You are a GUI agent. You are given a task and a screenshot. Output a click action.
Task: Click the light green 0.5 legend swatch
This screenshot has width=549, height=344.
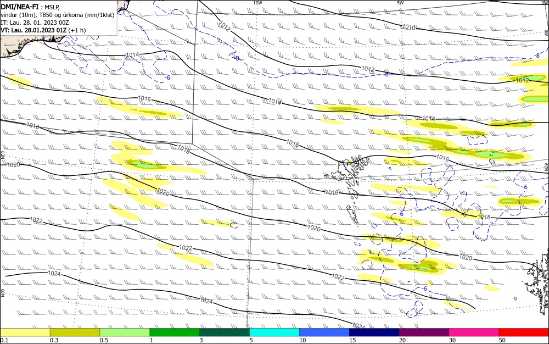tap(125, 332)
